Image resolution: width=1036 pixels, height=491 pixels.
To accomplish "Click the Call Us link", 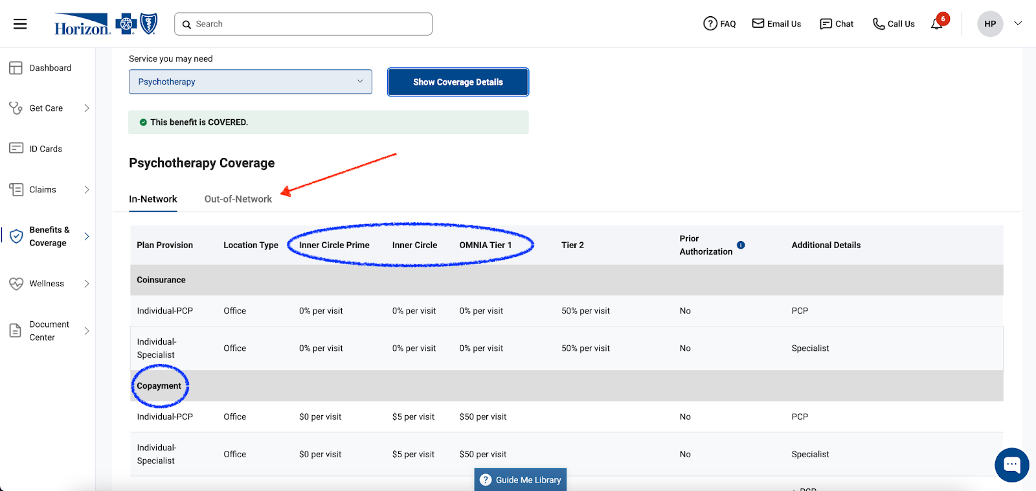I will click(x=894, y=24).
